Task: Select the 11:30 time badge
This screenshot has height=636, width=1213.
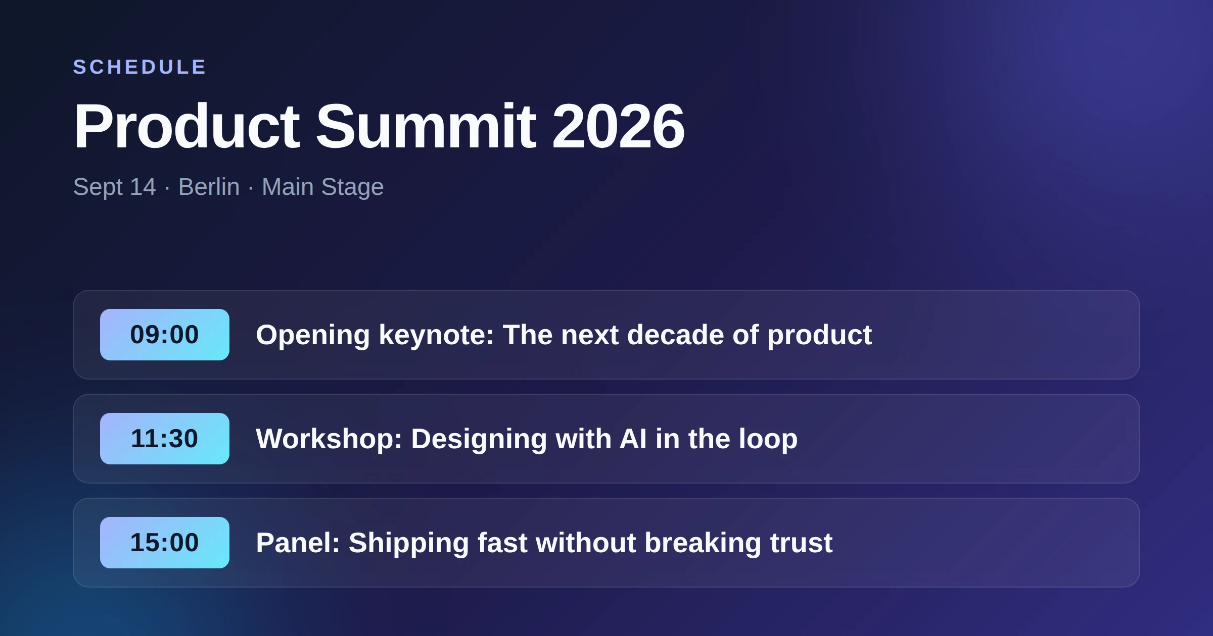Action: [x=165, y=439]
